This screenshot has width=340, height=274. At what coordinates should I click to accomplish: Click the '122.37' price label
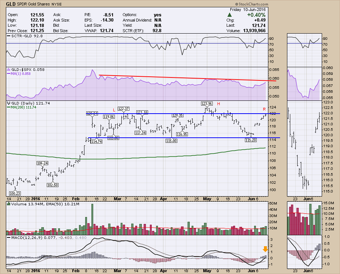click(123, 109)
